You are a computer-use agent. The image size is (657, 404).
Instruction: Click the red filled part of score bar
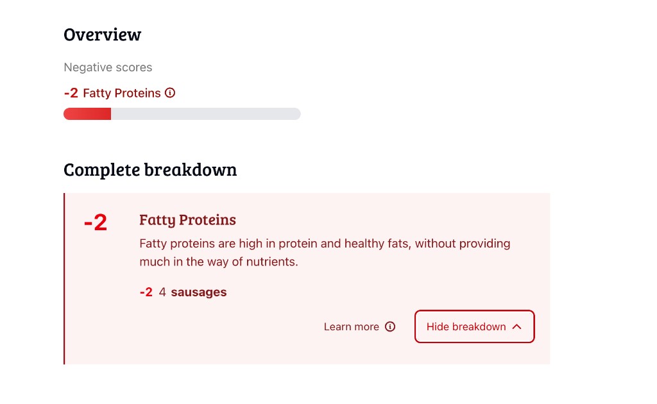87,114
